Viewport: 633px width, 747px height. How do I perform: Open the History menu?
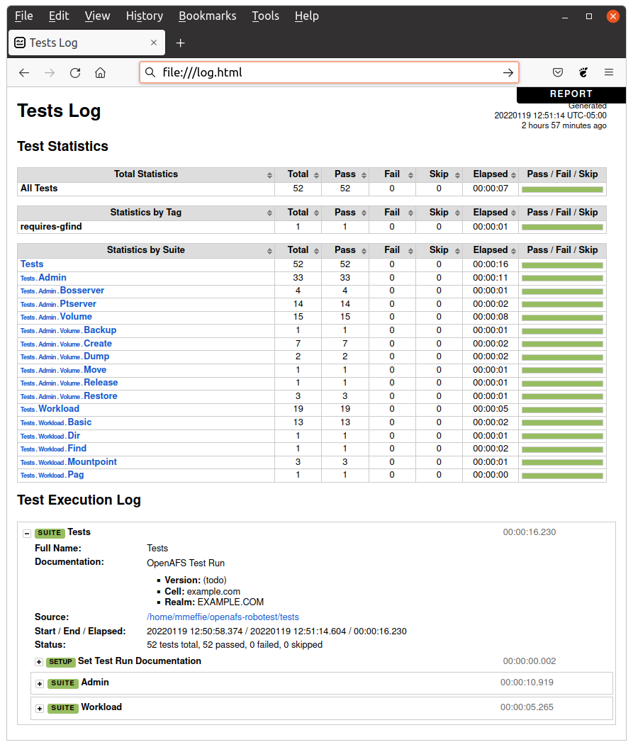[x=145, y=16]
